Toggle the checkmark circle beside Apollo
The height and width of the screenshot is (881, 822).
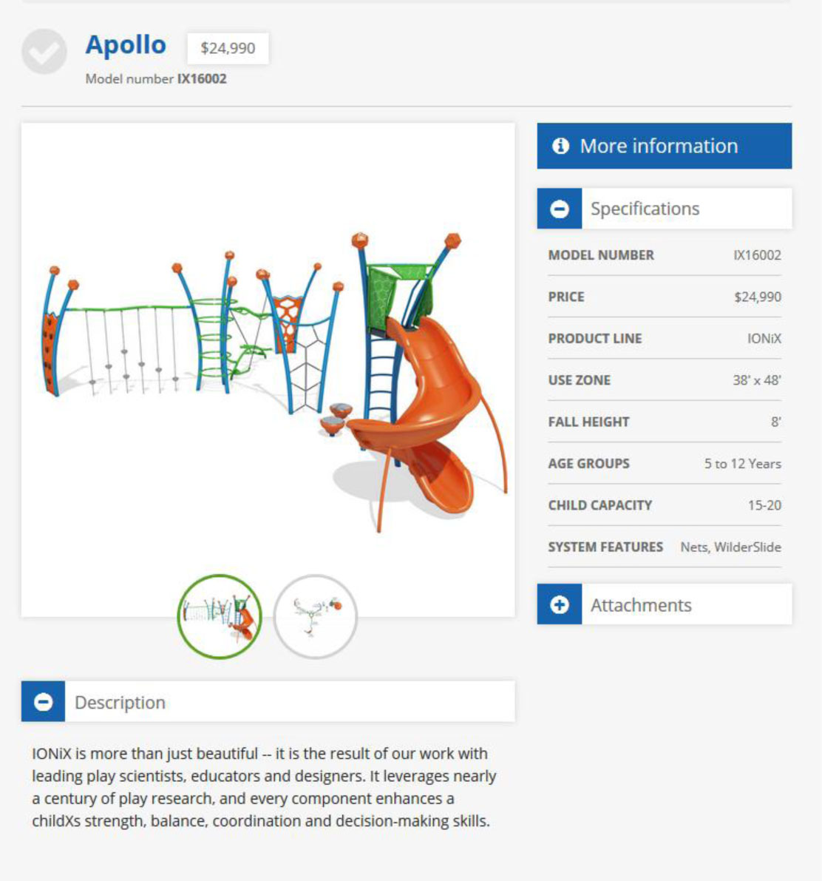click(x=44, y=52)
